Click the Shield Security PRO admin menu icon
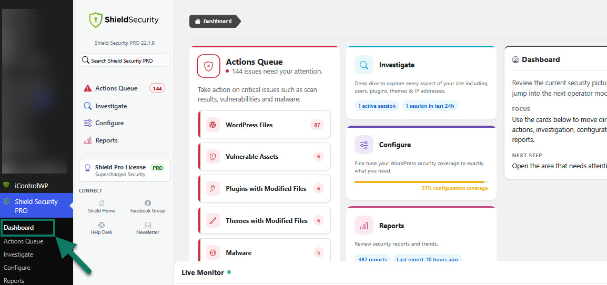607x285 pixels. pyautogui.click(x=6, y=201)
